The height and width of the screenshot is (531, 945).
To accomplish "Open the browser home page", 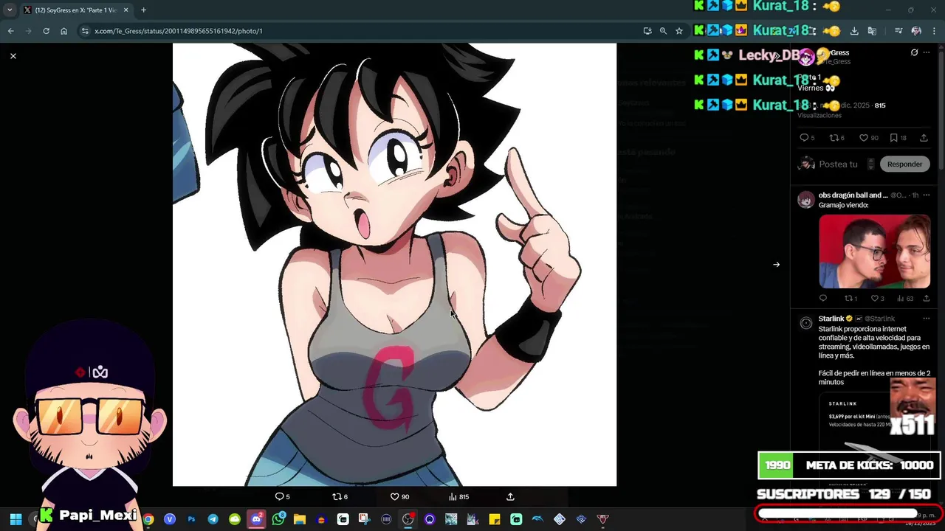I will (63, 31).
